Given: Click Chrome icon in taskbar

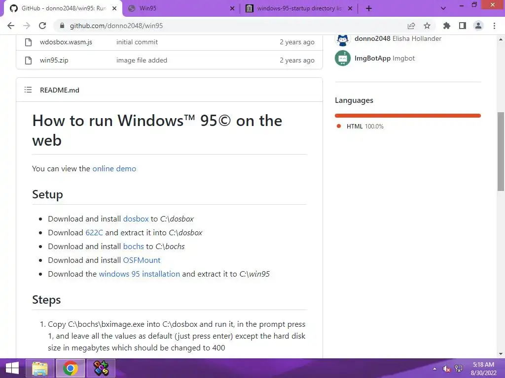Looking at the screenshot, I should tap(71, 368).
